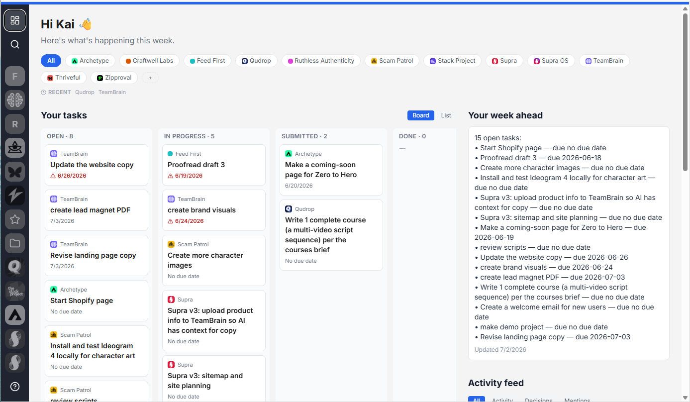Viewport: 690px width, 402px height.
Task: Open 'Create more character images' task card
Action: tap(214, 260)
